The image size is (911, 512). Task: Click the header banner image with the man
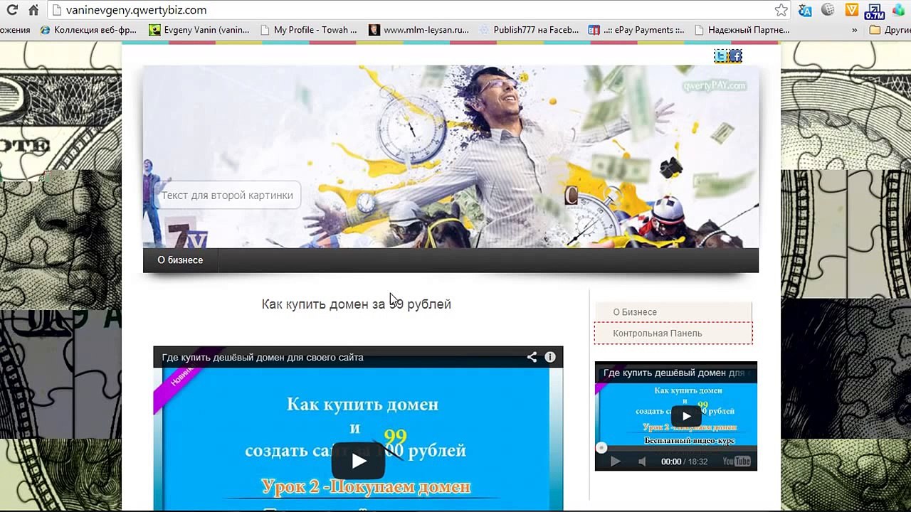click(451, 156)
